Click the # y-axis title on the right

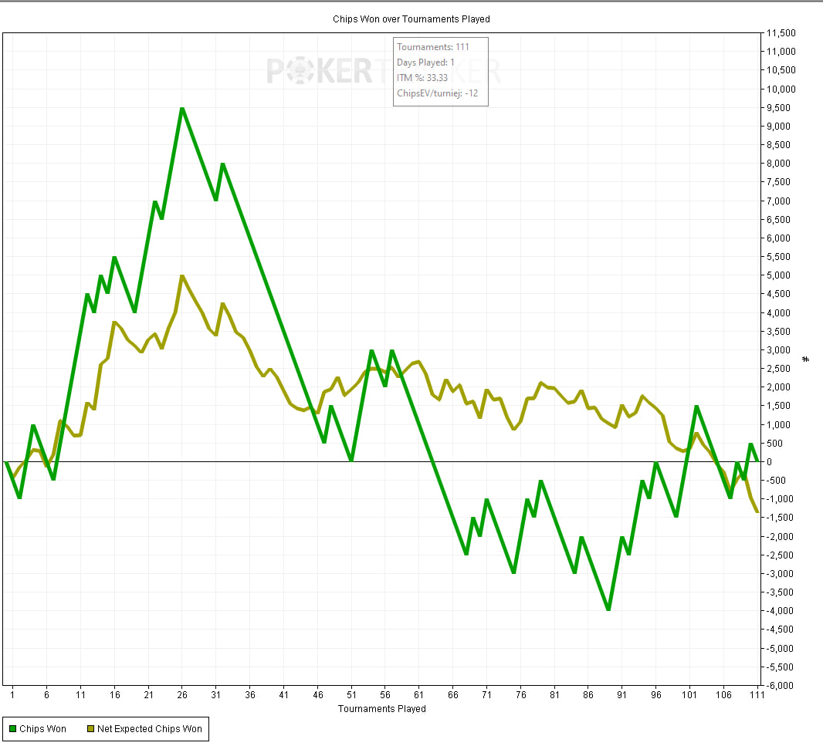806,359
